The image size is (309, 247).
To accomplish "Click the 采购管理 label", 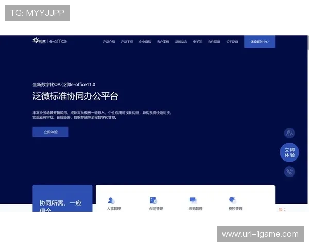I will point(196,209).
